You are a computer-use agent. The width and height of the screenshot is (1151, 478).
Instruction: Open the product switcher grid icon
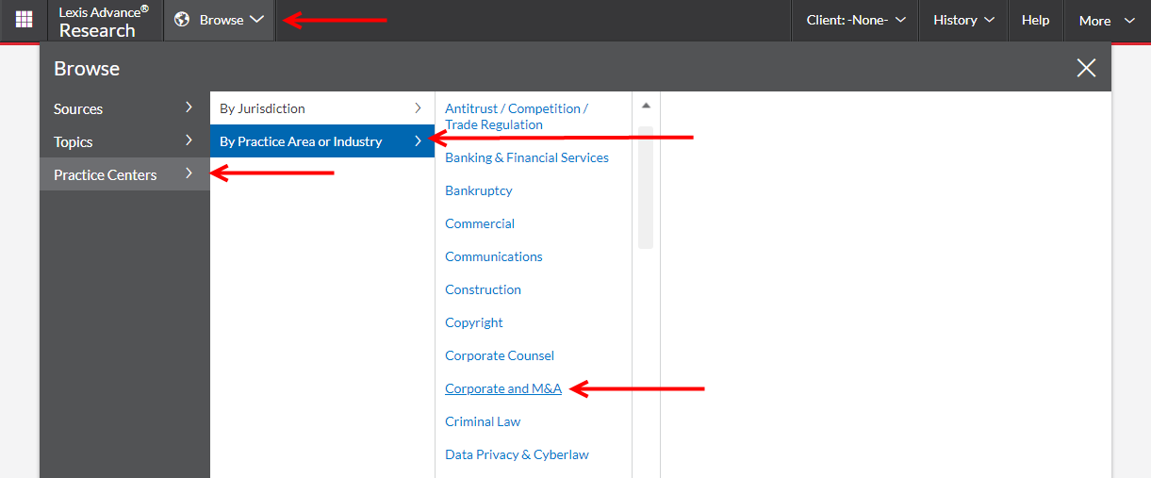tap(24, 20)
